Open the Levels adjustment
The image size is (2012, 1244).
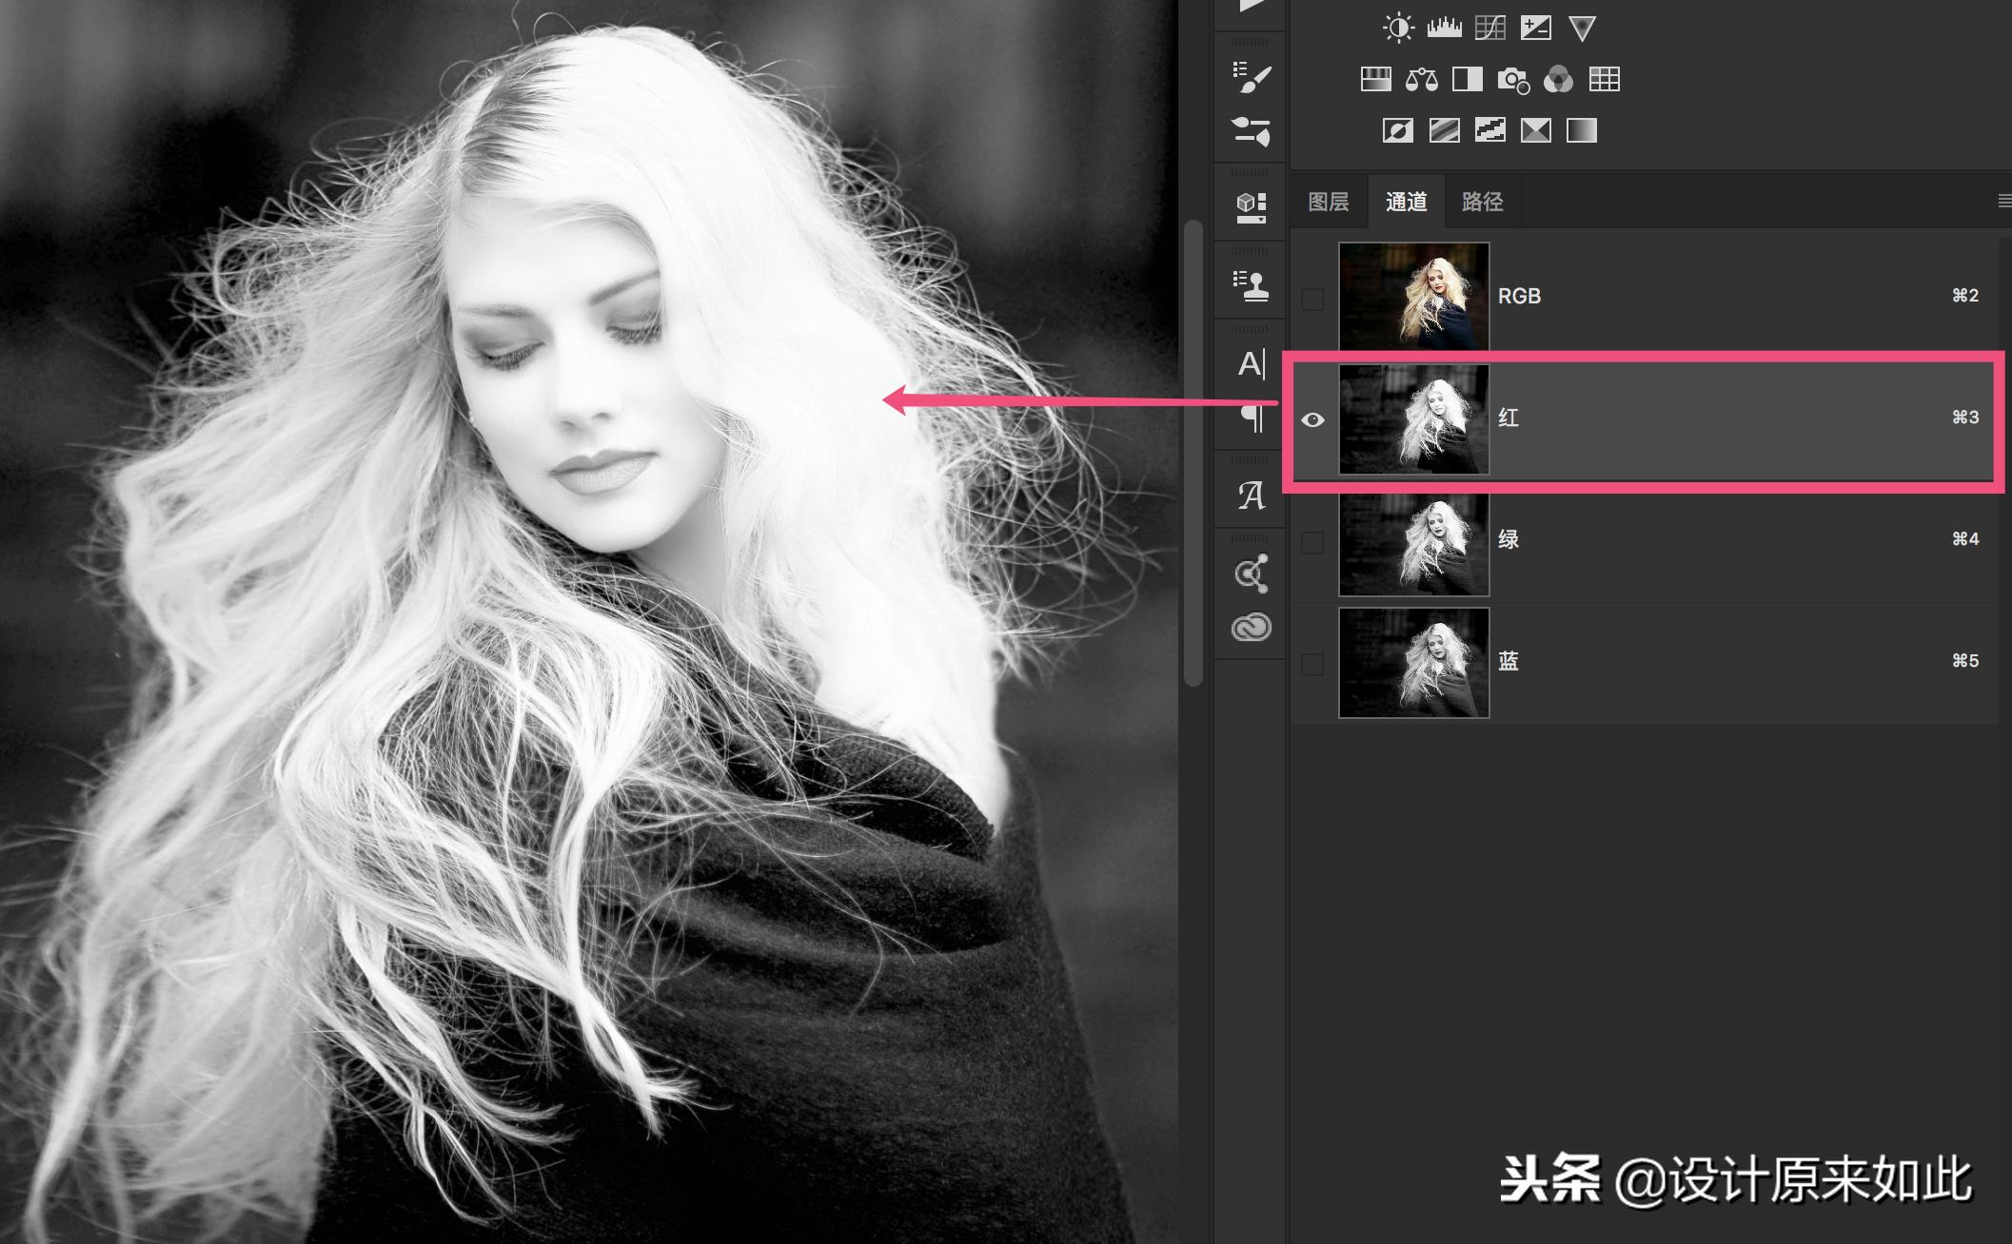[x=1444, y=27]
